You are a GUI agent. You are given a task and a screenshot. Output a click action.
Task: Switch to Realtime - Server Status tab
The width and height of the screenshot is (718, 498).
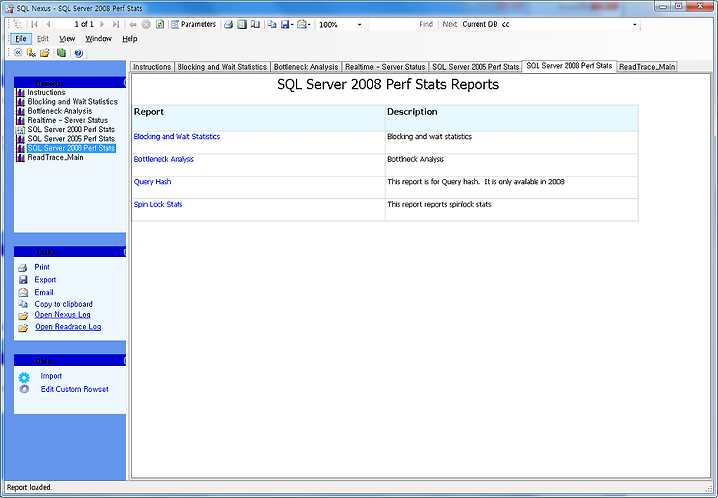(x=385, y=67)
